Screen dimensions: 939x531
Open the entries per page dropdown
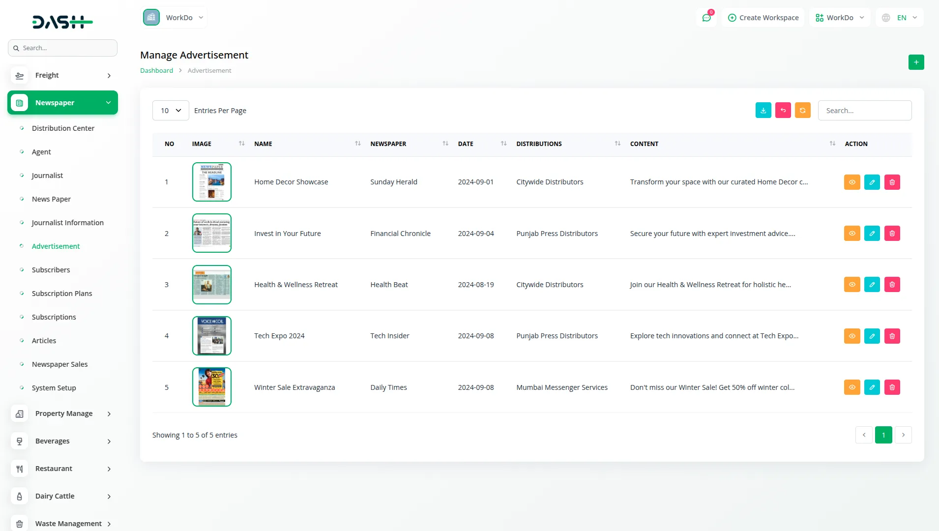(x=171, y=111)
